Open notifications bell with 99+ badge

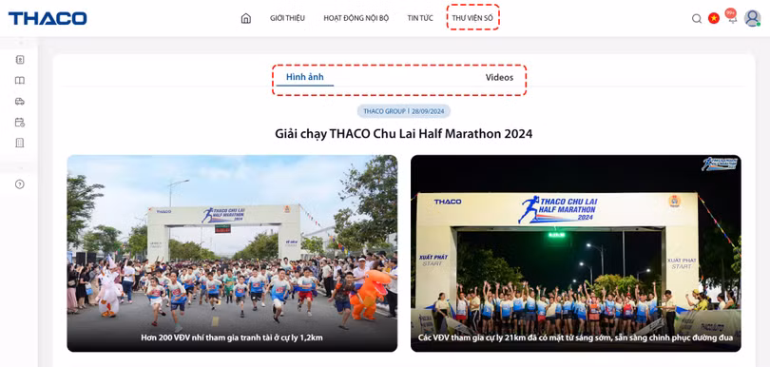(732, 17)
